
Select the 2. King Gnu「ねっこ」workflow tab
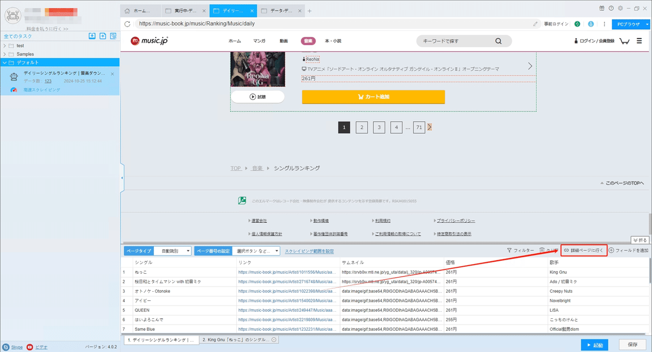tap(239, 340)
